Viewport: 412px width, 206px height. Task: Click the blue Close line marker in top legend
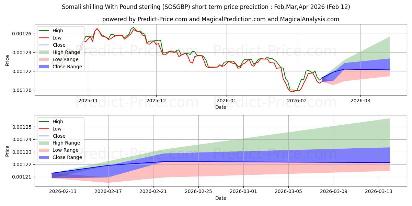(45, 45)
